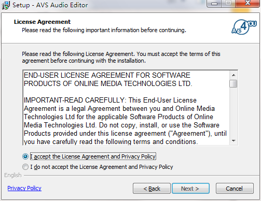Select "I accept the License Agreement" radio button
The image size is (261, 201).
coord(25,156)
